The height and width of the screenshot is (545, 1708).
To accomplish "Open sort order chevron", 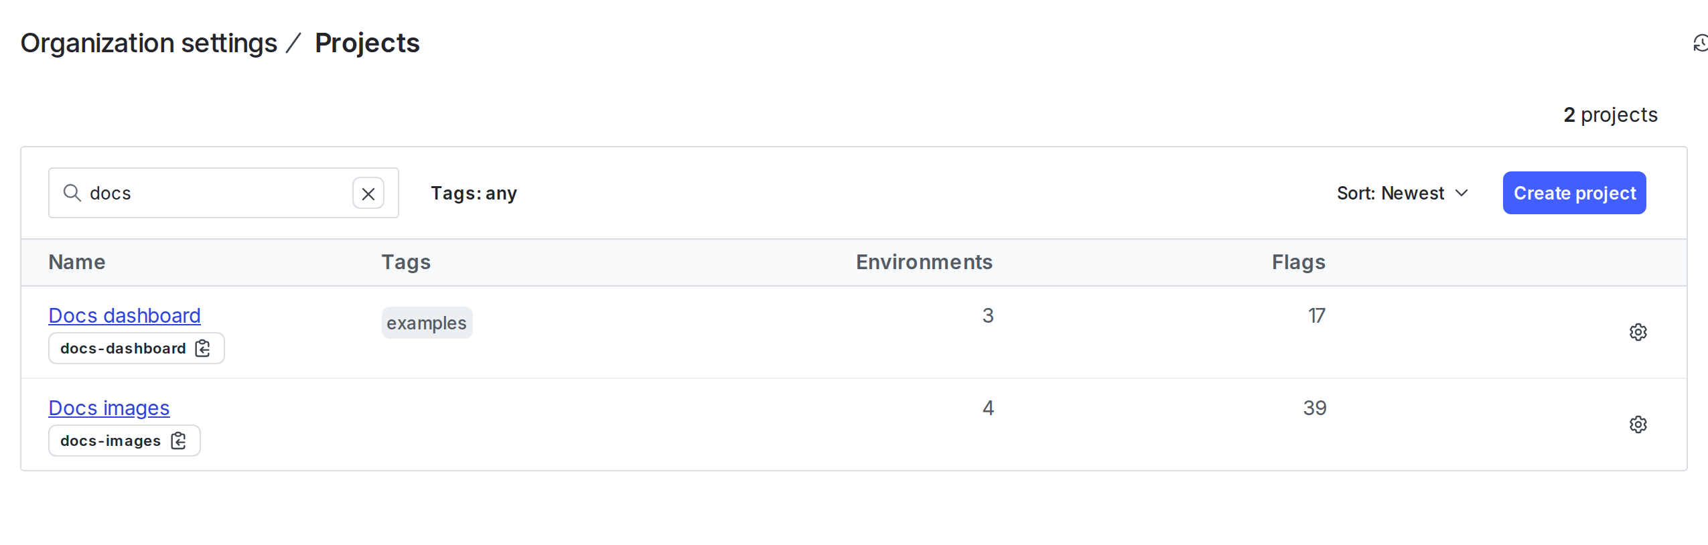I will tap(1461, 193).
